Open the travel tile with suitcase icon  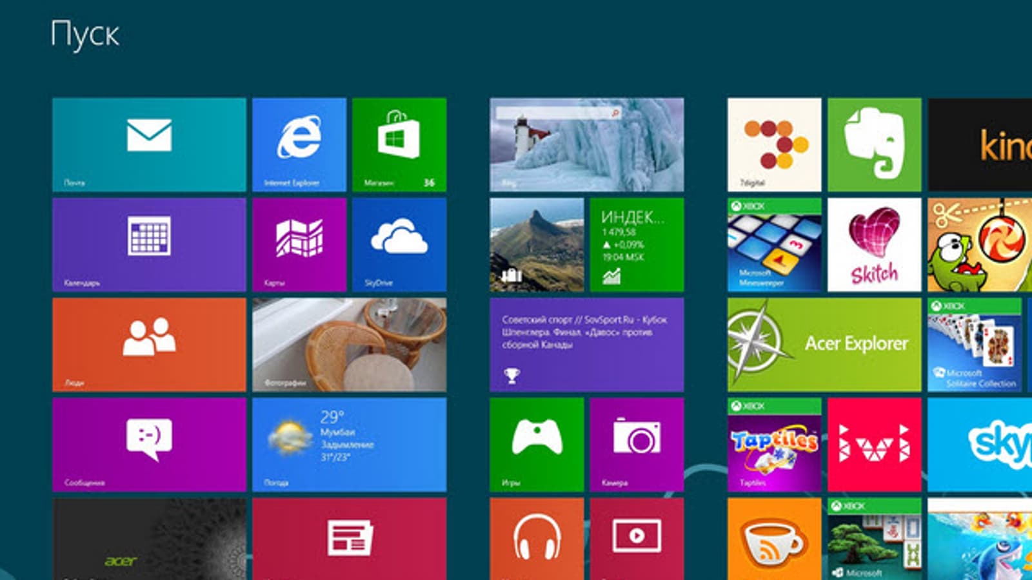537,245
